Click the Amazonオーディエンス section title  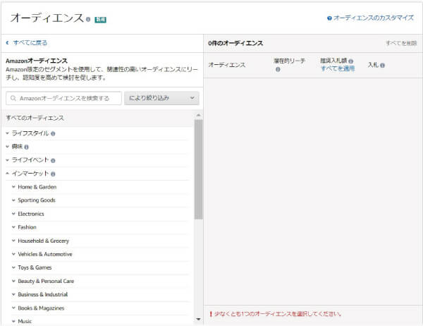tap(37, 61)
